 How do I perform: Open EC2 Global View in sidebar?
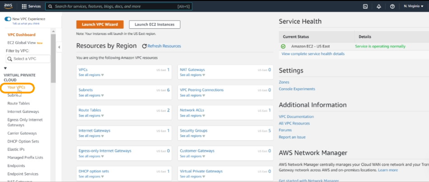(x=22, y=43)
